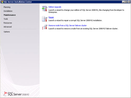The image size is (131, 98).
Task: Maximize the Installation Center window
Action: 126,2
